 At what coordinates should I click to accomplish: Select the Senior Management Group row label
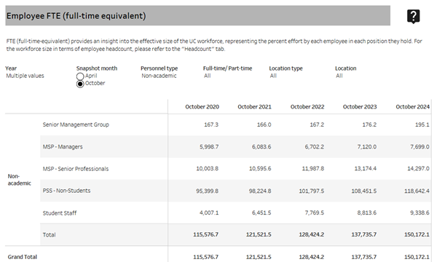(x=76, y=124)
